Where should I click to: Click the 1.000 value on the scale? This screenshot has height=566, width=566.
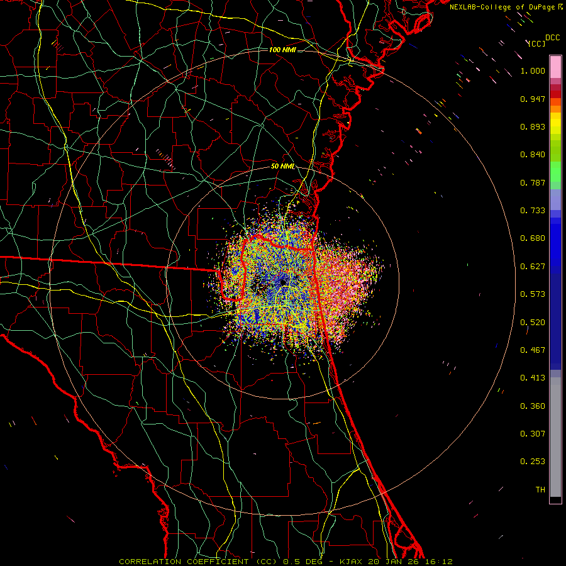[x=533, y=70]
